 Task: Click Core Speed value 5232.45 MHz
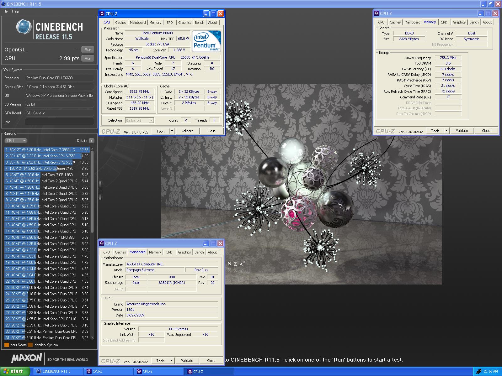[140, 92]
